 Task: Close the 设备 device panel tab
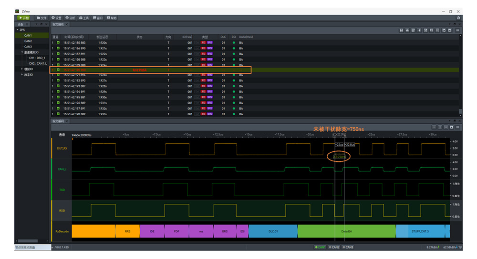(x=27, y=24)
